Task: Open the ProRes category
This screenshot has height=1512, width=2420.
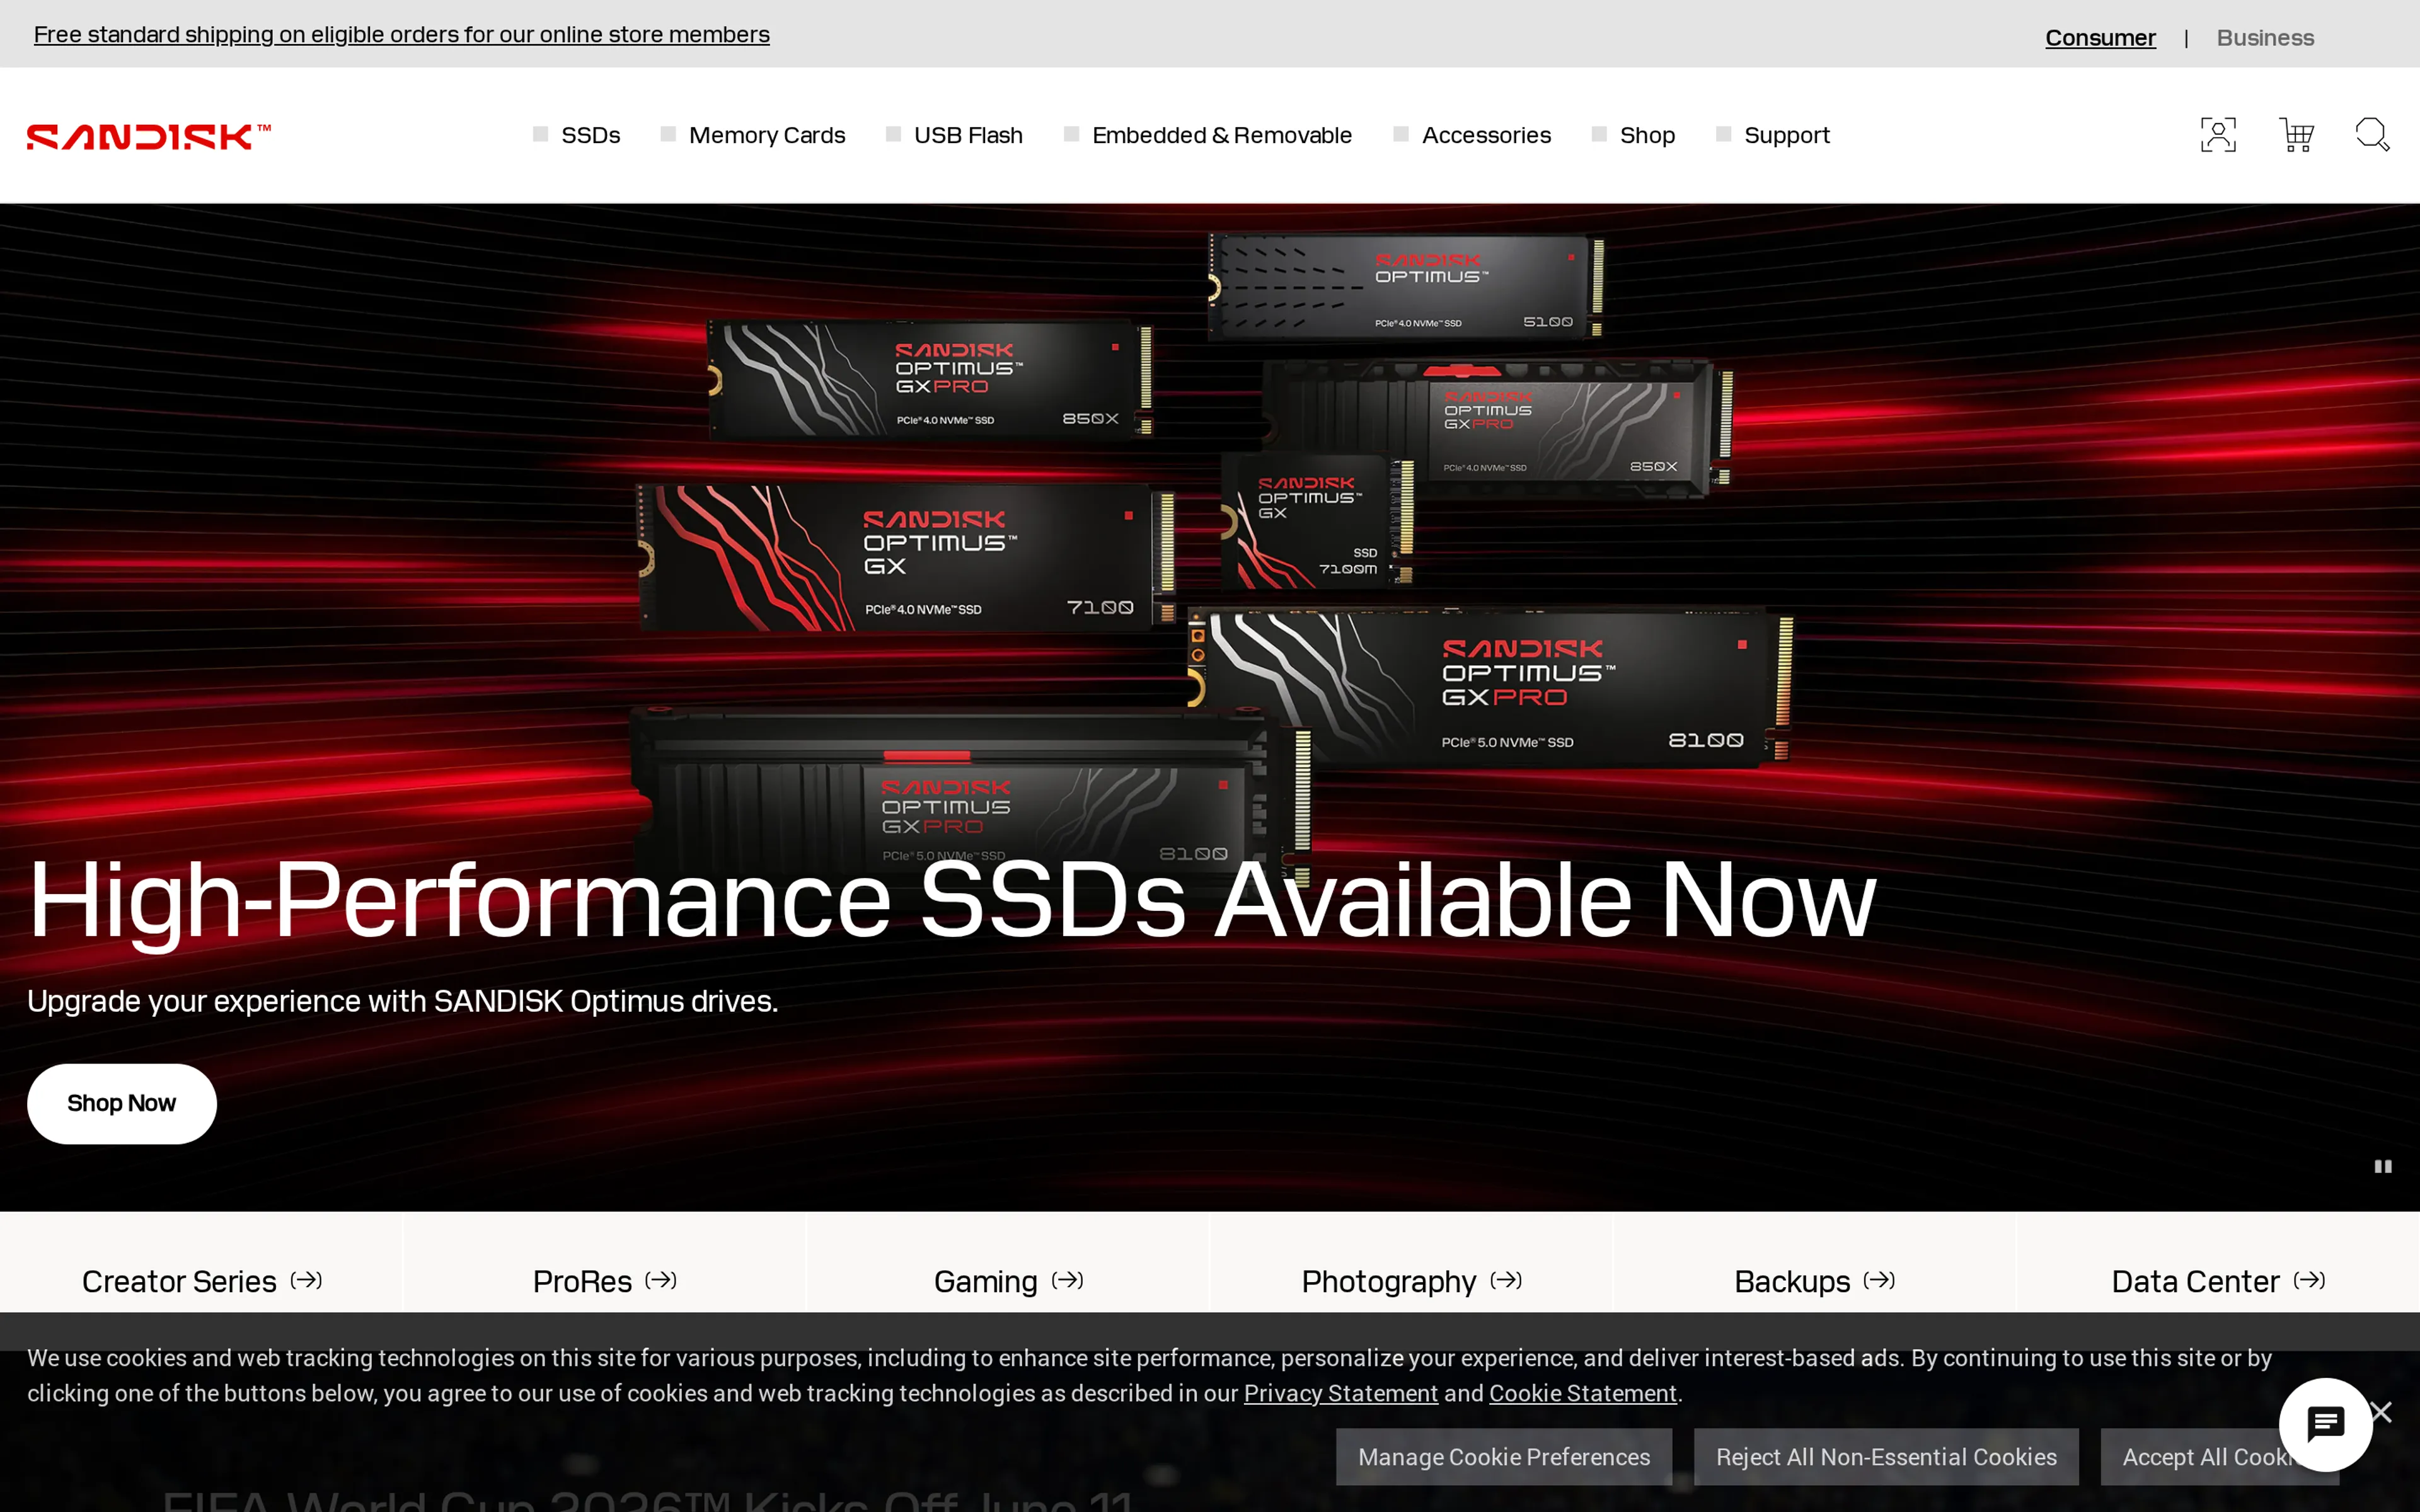Action: (605, 1281)
